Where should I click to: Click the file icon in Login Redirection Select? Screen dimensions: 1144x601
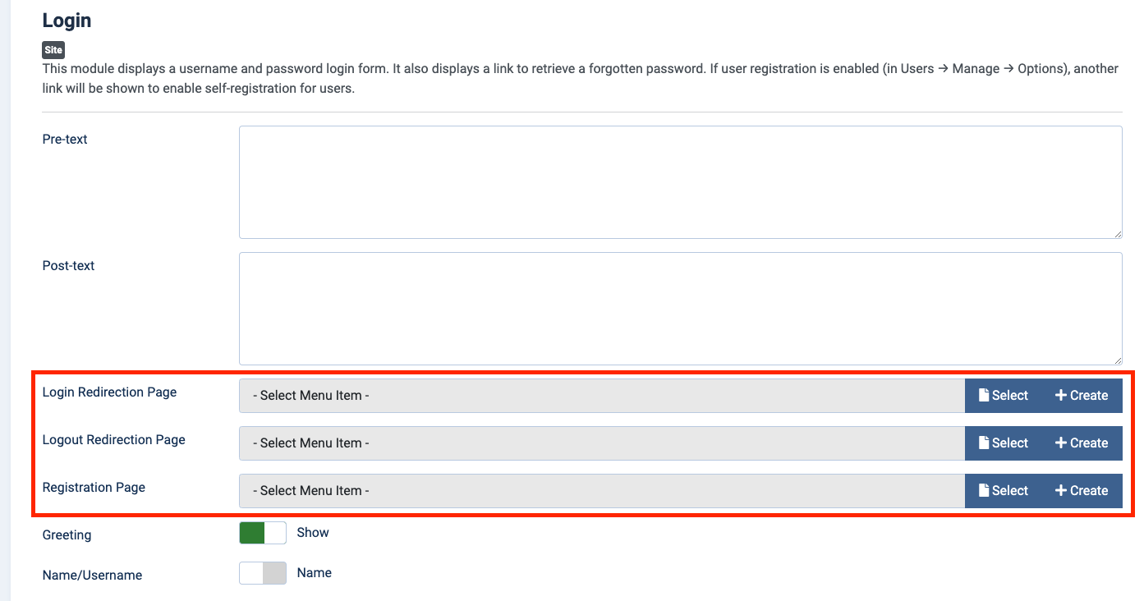click(x=984, y=395)
